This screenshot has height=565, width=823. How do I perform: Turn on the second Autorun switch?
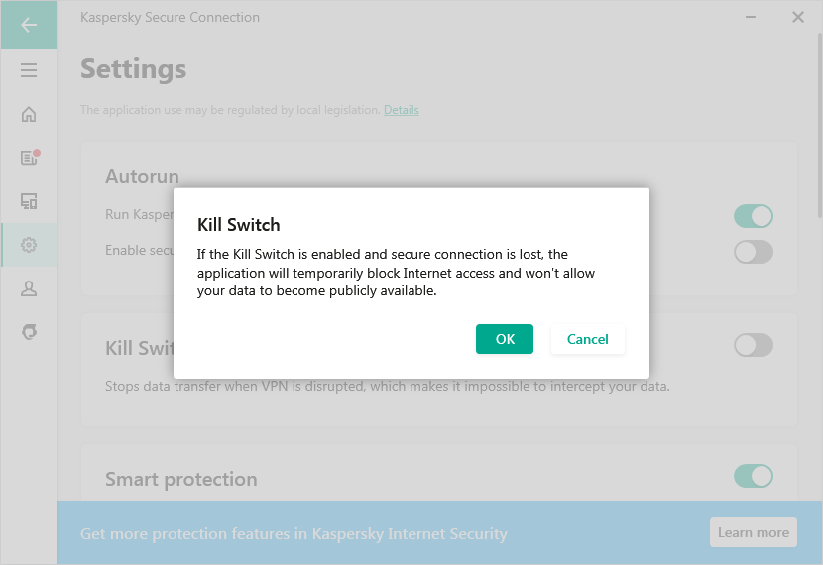point(753,252)
